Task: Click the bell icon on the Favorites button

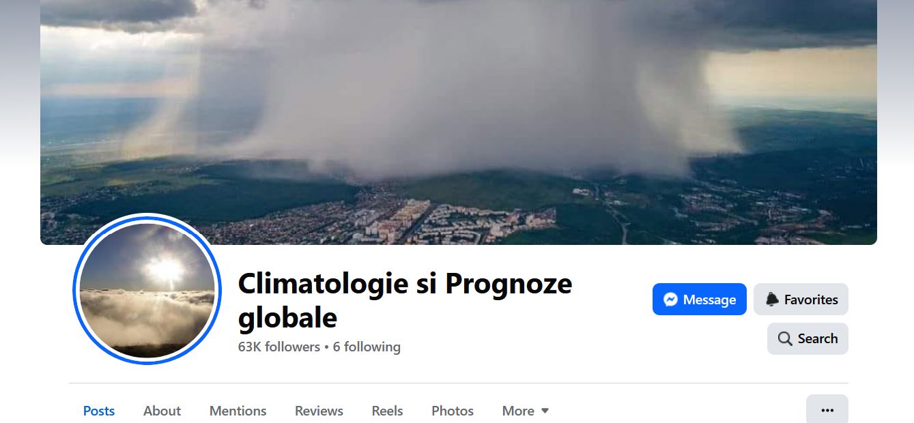Action: click(x=772, y=300)
